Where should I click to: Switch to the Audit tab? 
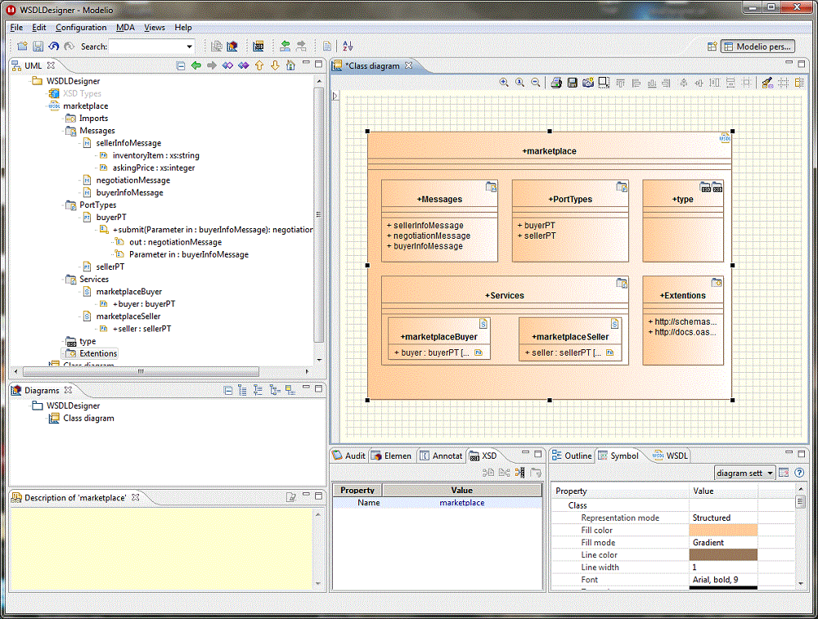pyautogui.click(x=349, y=455)
